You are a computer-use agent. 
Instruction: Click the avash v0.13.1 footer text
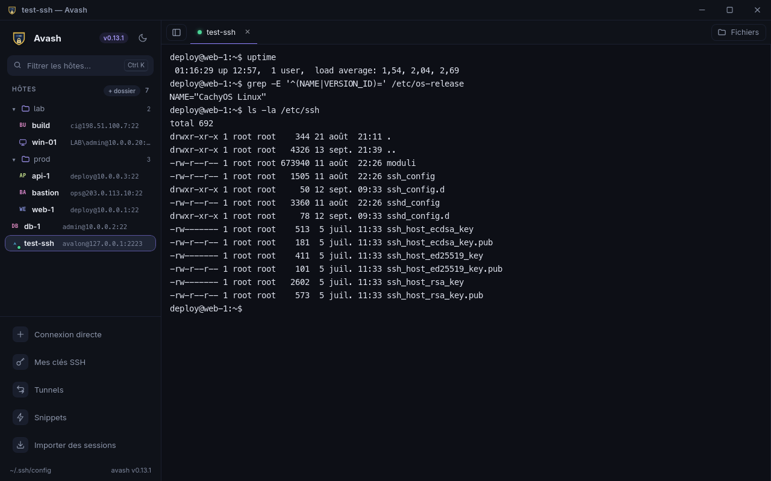tap(131, 470)
